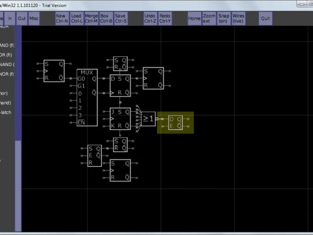
Task: Click the Merge Ctrl-M button
Action: pos(91,18)
